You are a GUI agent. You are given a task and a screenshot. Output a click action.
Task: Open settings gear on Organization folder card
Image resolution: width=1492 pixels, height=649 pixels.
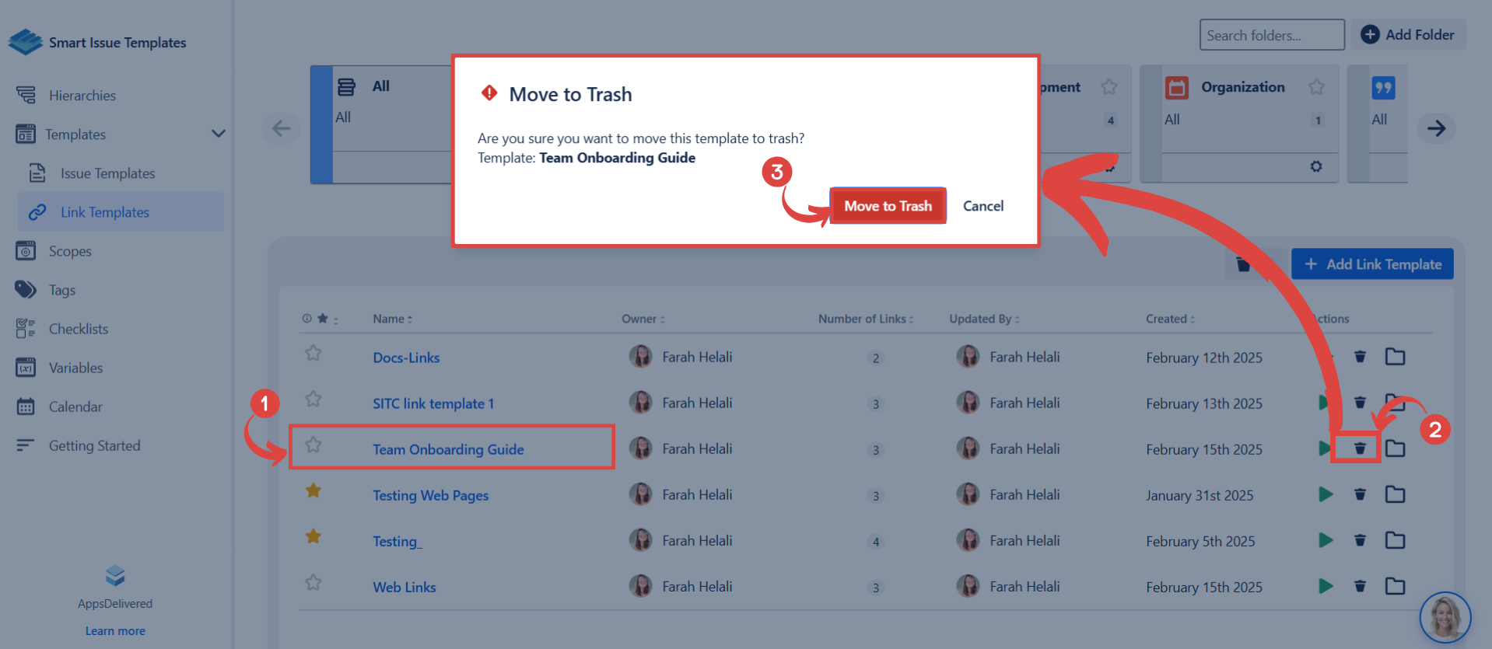coord(1315,166)
